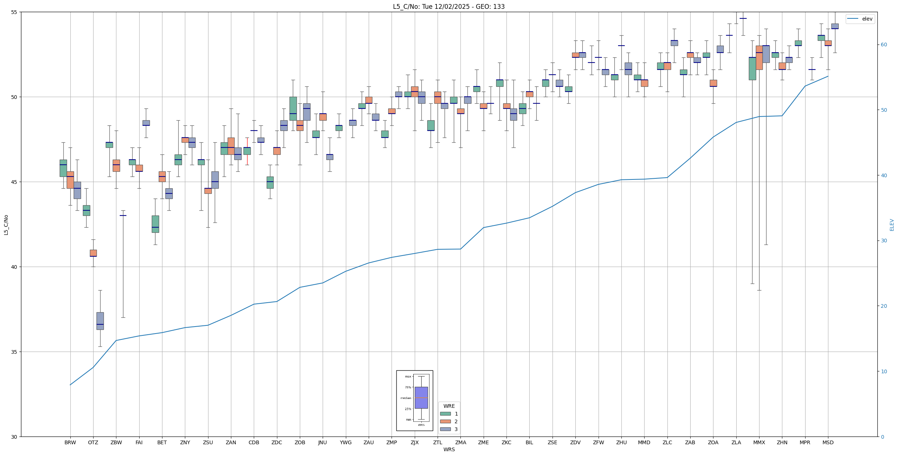Click the low blue-gray OTZ box
The image size is (898, 456).
[x=100, y=321]
